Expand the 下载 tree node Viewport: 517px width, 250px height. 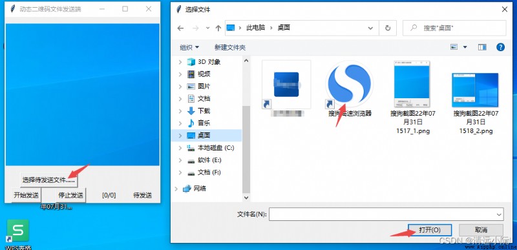[180, 111]
